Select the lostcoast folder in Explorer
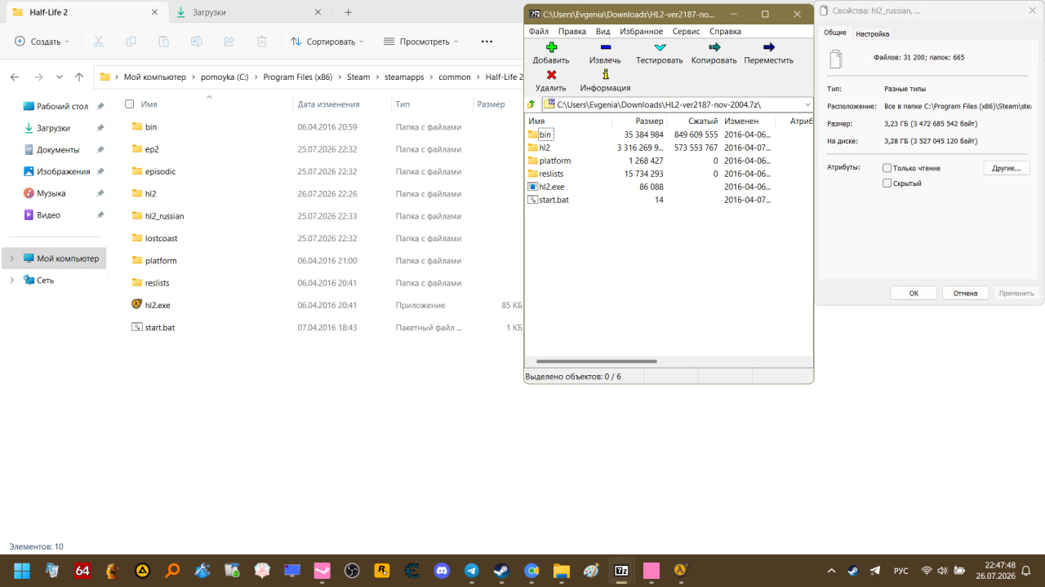 [x=161, y=238]
